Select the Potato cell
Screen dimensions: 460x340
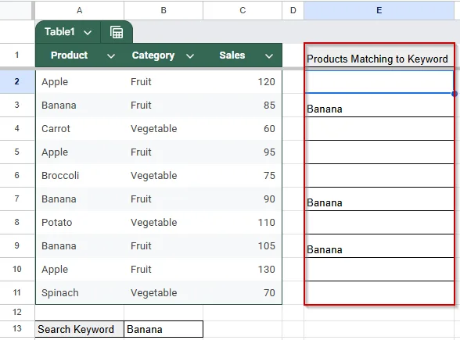point(80,223)
